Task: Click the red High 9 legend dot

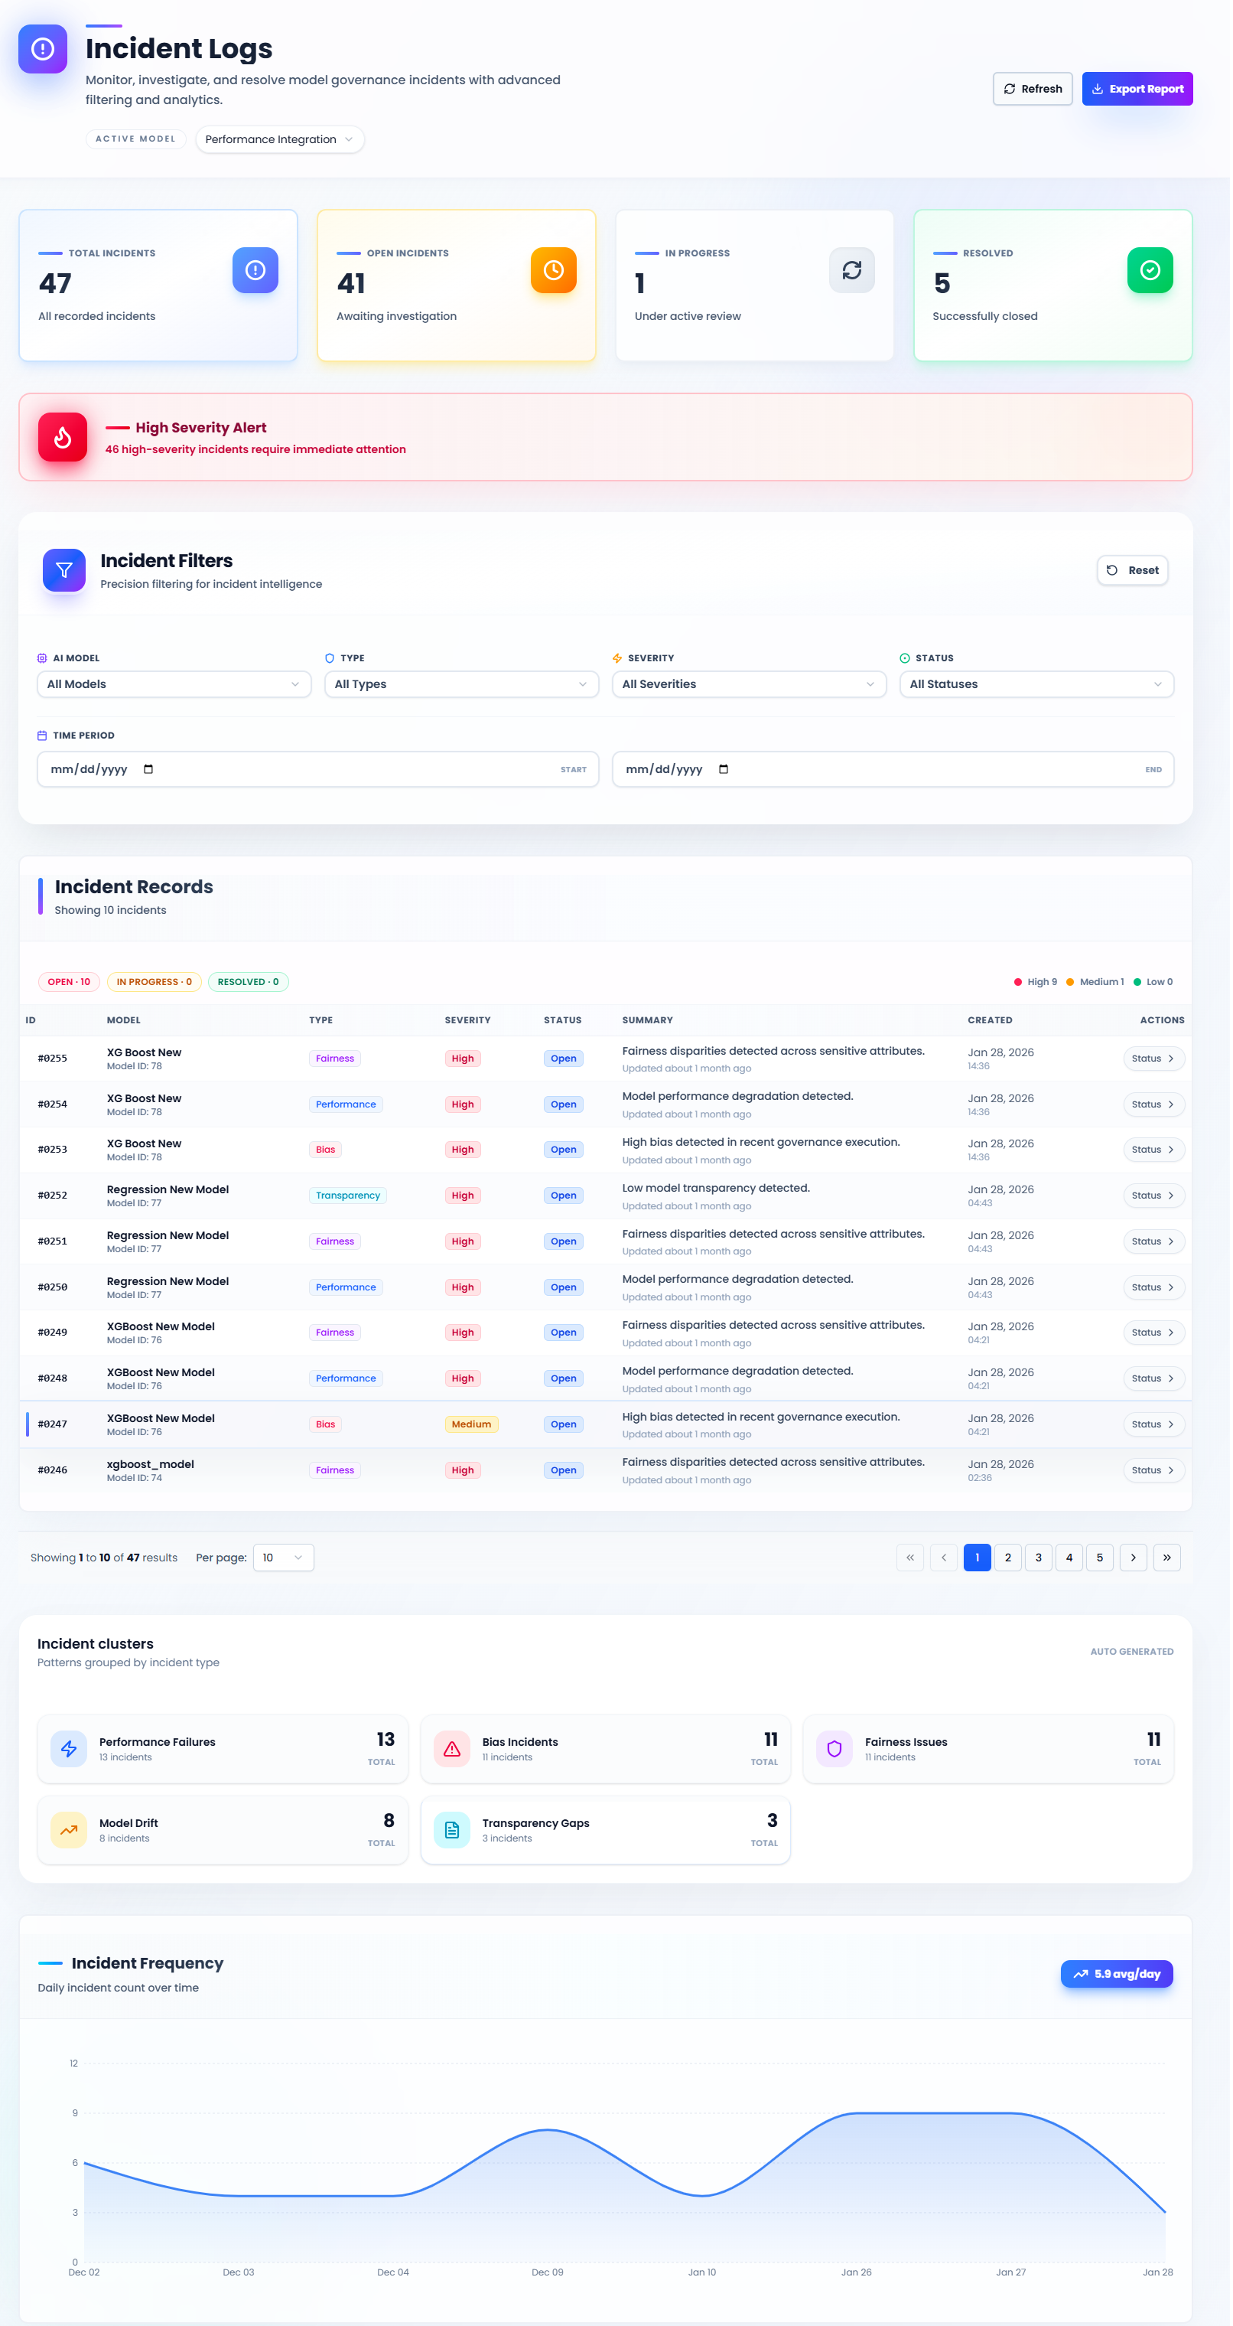Action: click(x=1018, y=983)
